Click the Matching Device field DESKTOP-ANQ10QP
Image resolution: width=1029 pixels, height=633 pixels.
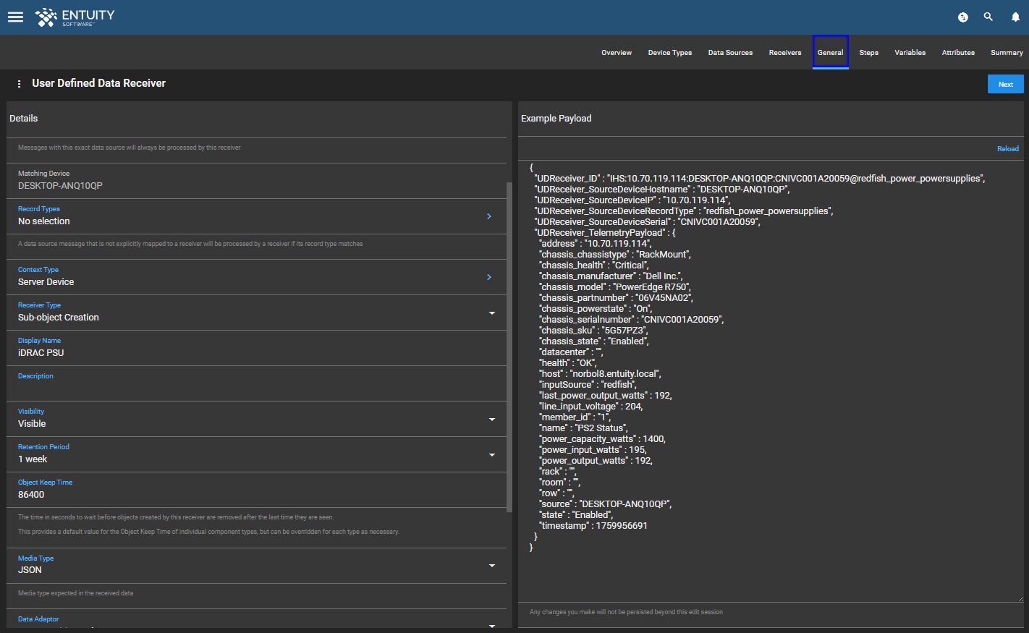(x=256, y=179)
